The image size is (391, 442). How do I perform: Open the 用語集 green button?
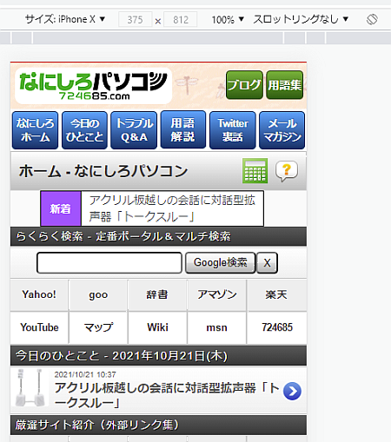[285, 85]
